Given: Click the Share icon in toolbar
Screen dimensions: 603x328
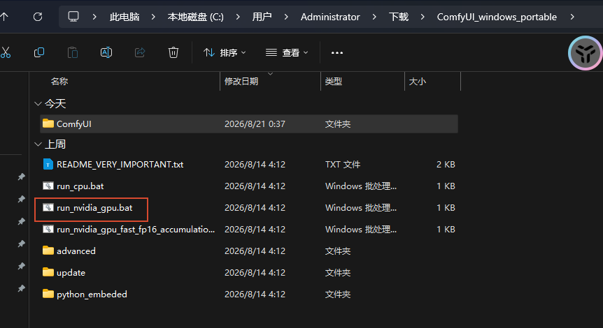Looking at the screenshot, I should coord(140,52).
